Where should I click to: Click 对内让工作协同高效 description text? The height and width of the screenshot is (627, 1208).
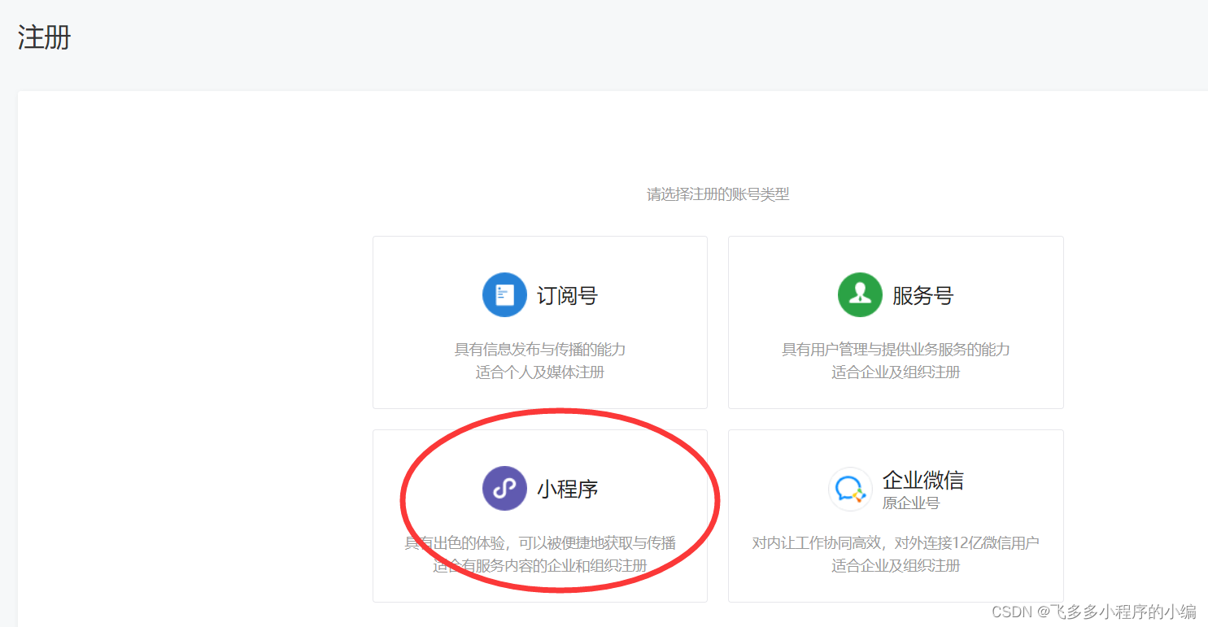click(x=896, y=542)
